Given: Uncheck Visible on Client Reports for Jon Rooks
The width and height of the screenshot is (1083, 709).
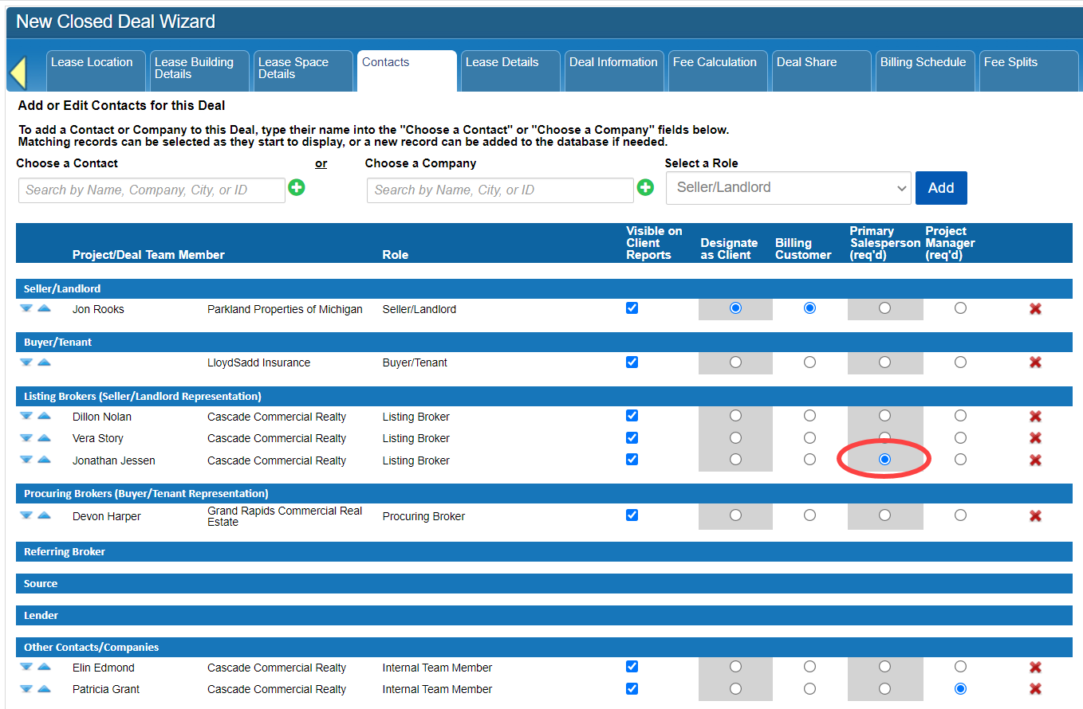Looking at the screenshot, I should pos(632,307).
